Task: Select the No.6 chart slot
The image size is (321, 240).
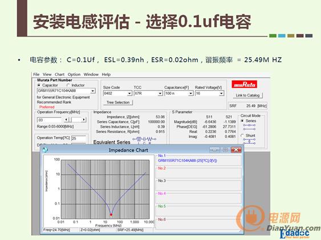Action: (198, 224)
